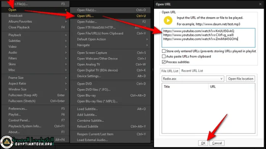
Task: Choose Open URL... menu entry
Action: tap(110, 16)
